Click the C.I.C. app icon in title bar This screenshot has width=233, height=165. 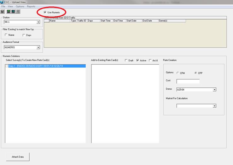[2, 2]
